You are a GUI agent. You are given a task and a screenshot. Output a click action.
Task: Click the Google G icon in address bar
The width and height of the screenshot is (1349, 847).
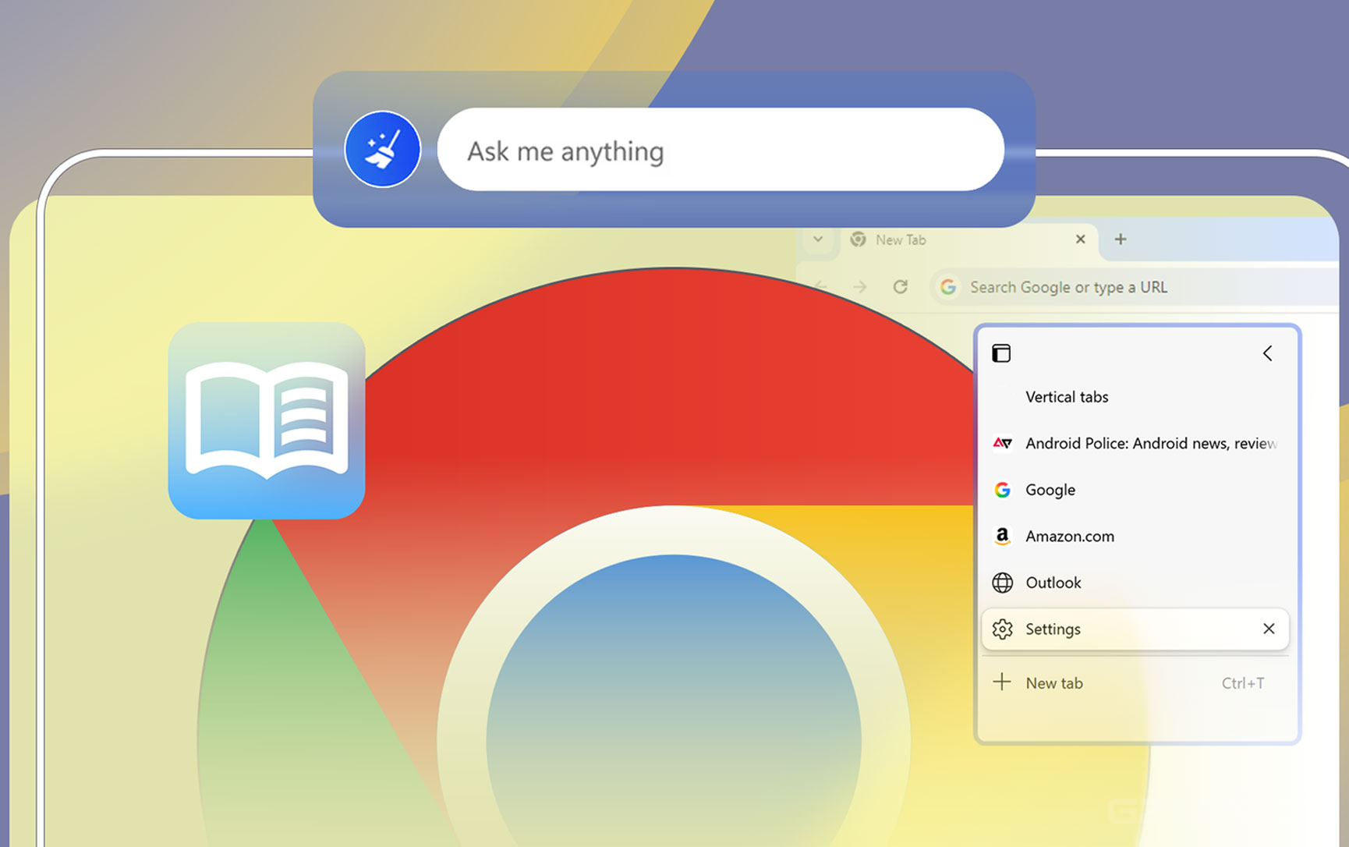[948, 287]
